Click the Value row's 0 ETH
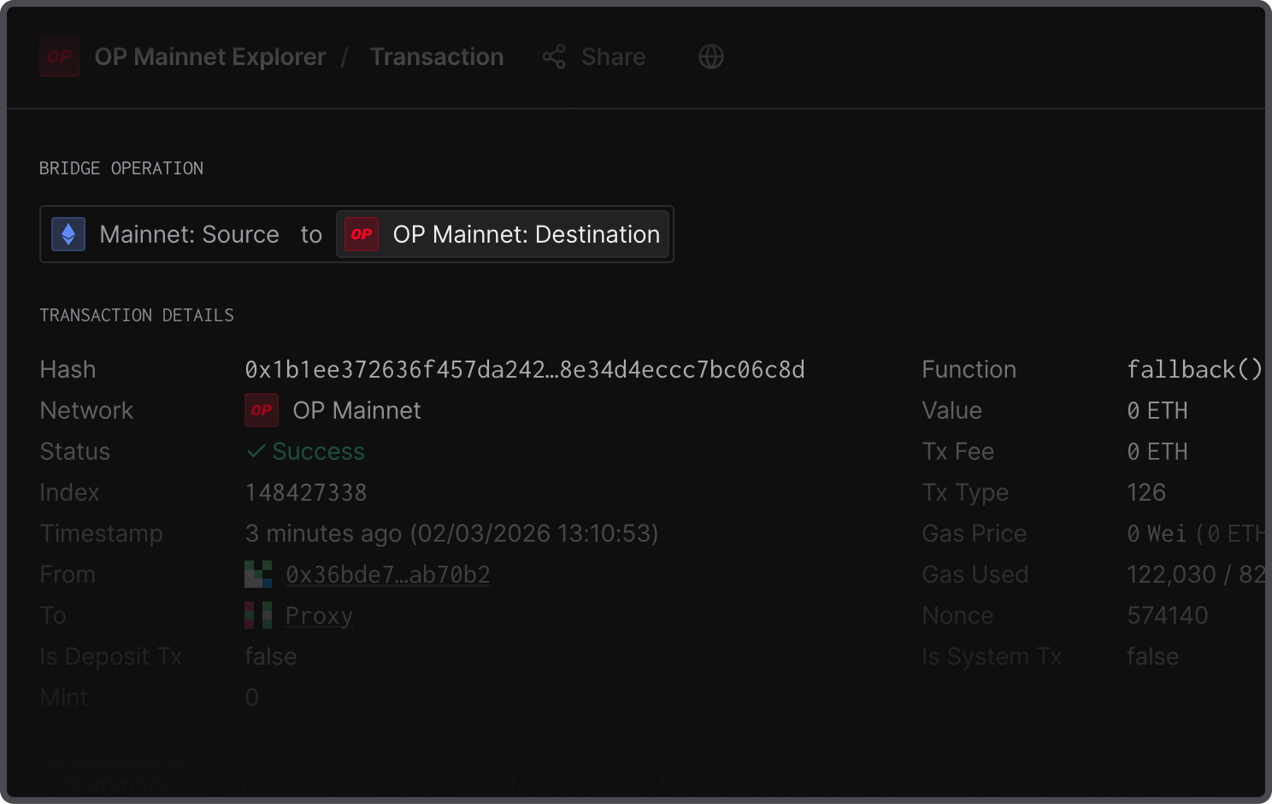The height and width of the screenshot is (804, 1272). (x=1157, y=410)
